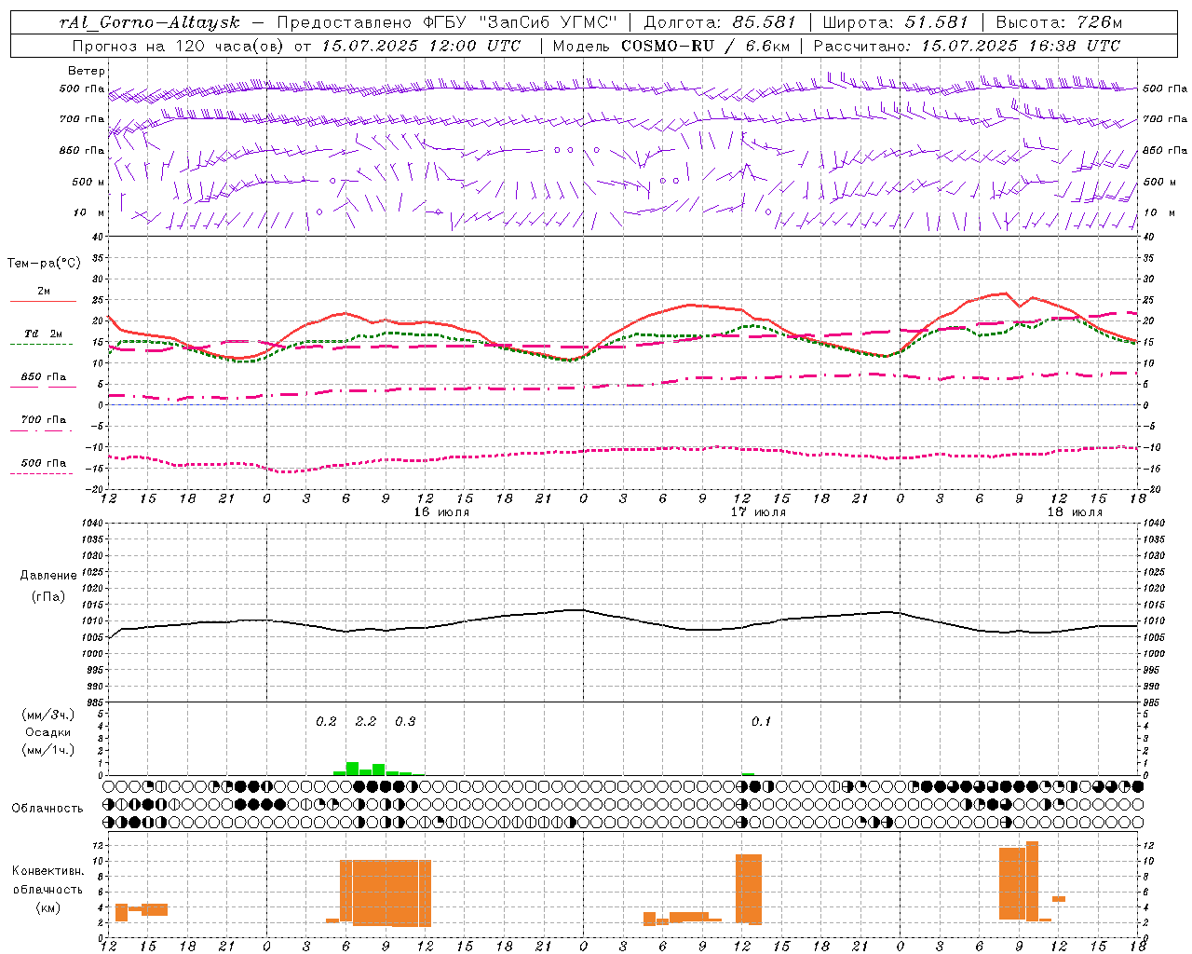Viewport: 1192px width, 954px height.
Task: Click the 2.2 precipitation amount value
Action: 366,722
